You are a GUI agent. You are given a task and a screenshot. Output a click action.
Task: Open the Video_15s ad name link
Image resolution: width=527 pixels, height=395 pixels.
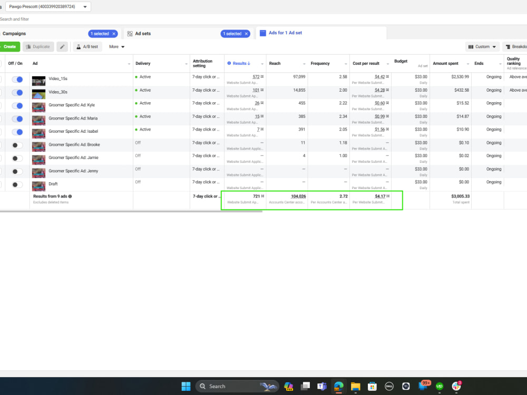point(58,78)
